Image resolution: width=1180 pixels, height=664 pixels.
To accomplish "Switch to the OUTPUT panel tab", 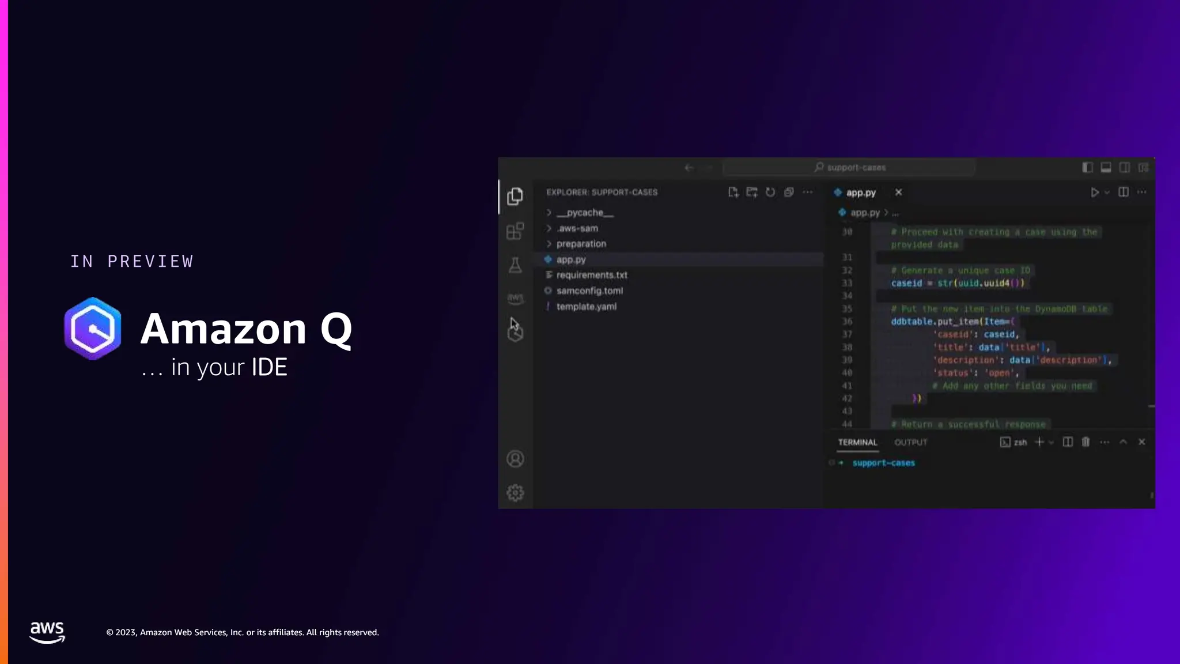I will [911, 443].
